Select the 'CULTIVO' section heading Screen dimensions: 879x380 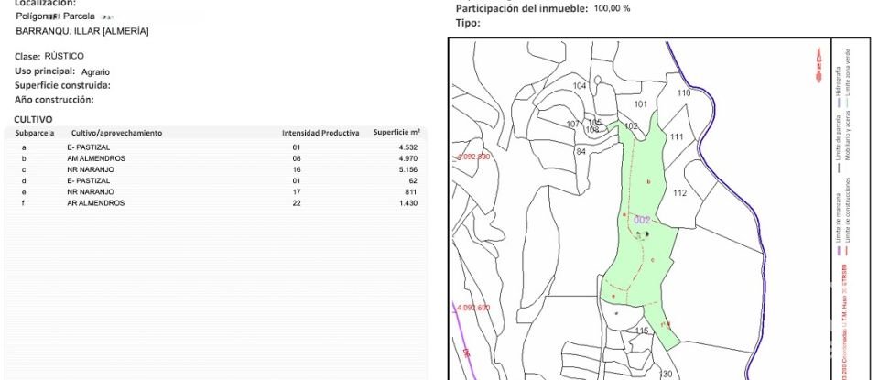tap(33, 119)
